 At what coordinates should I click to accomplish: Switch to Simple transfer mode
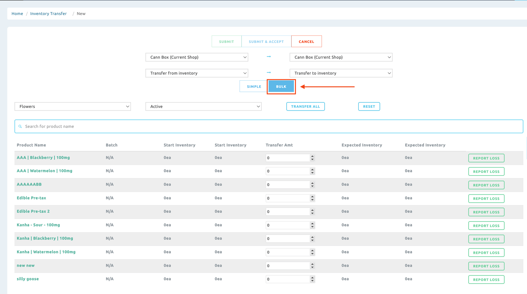(254, 86)
